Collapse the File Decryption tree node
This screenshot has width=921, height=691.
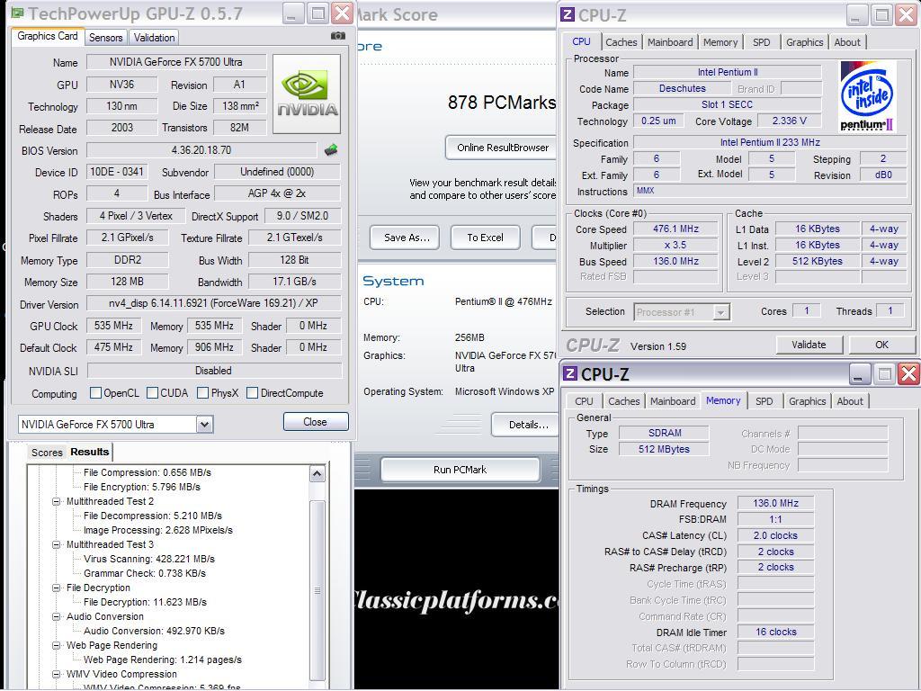coord(57,588)
